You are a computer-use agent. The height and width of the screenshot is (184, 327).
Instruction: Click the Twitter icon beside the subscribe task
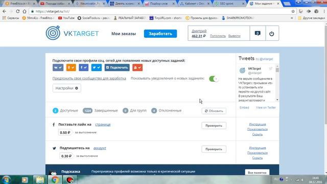(x=54, y=148)
